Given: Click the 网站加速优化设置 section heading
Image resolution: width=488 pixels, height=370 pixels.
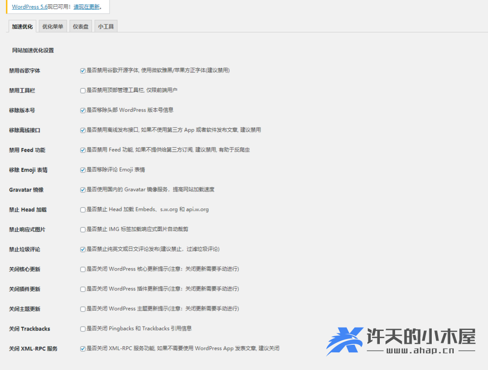Looking at the screenshot, I should (x=33, y=50).
